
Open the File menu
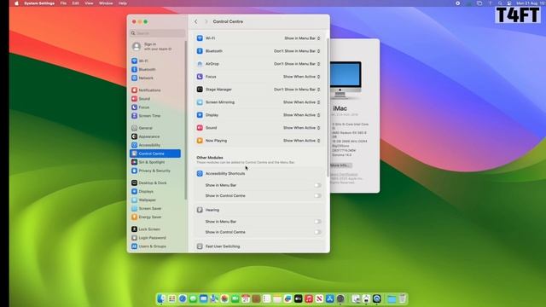pos(63,3)
